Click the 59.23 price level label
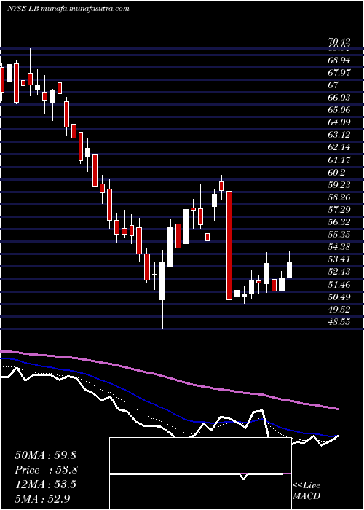364x510 pixels. [x=339, y=184]
